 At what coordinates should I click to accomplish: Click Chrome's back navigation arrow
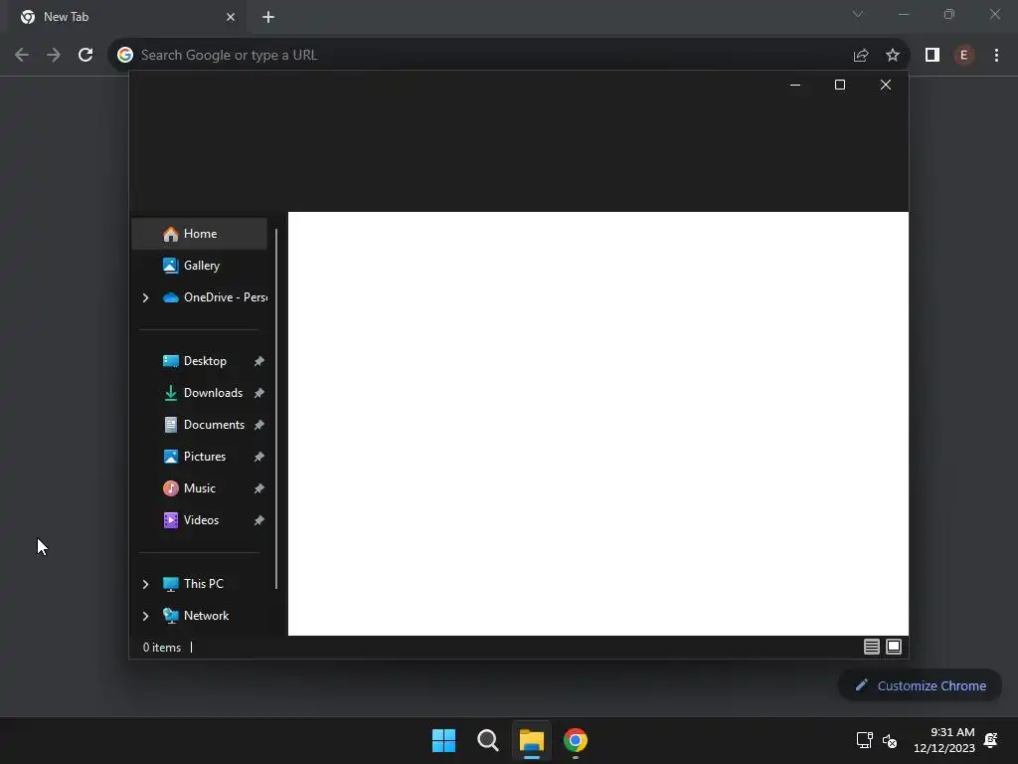point(22,56)
